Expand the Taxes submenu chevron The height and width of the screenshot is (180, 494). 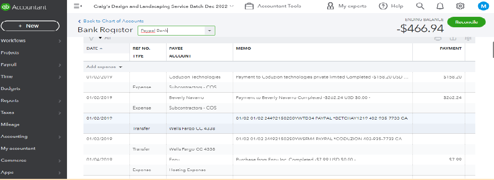pyautogui.click(x=60, y=113)
